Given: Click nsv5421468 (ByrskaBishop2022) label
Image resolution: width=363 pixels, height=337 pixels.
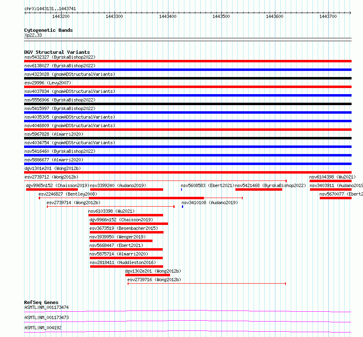Looking at the screenshot, I should point(270,185).
